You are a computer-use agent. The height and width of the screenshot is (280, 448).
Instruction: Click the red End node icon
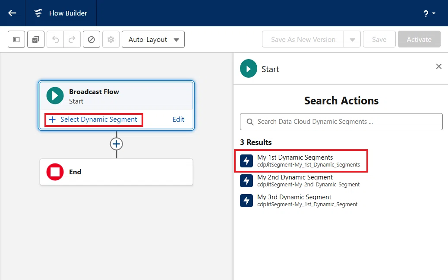[55, 172]
